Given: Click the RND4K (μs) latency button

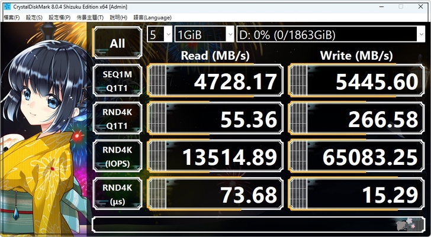Looking at the screenshot, I should [117, 194].
